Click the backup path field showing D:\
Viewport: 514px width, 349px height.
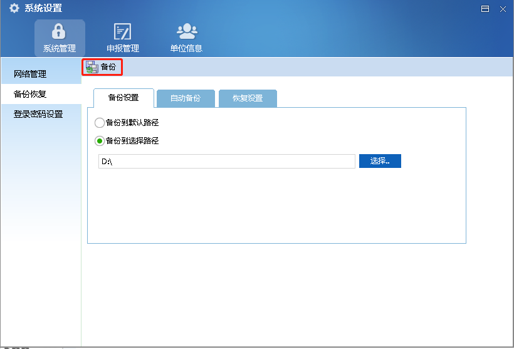click(x=227, y=161)
